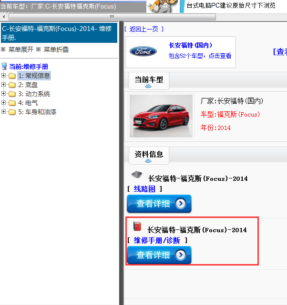Click the horizontal scrollbar left arrow
This screenshot has height=305, width=287.
(4, 17)
